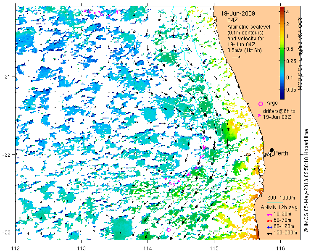
Task: Click the '150-200m' depth label
Action: 285,233
